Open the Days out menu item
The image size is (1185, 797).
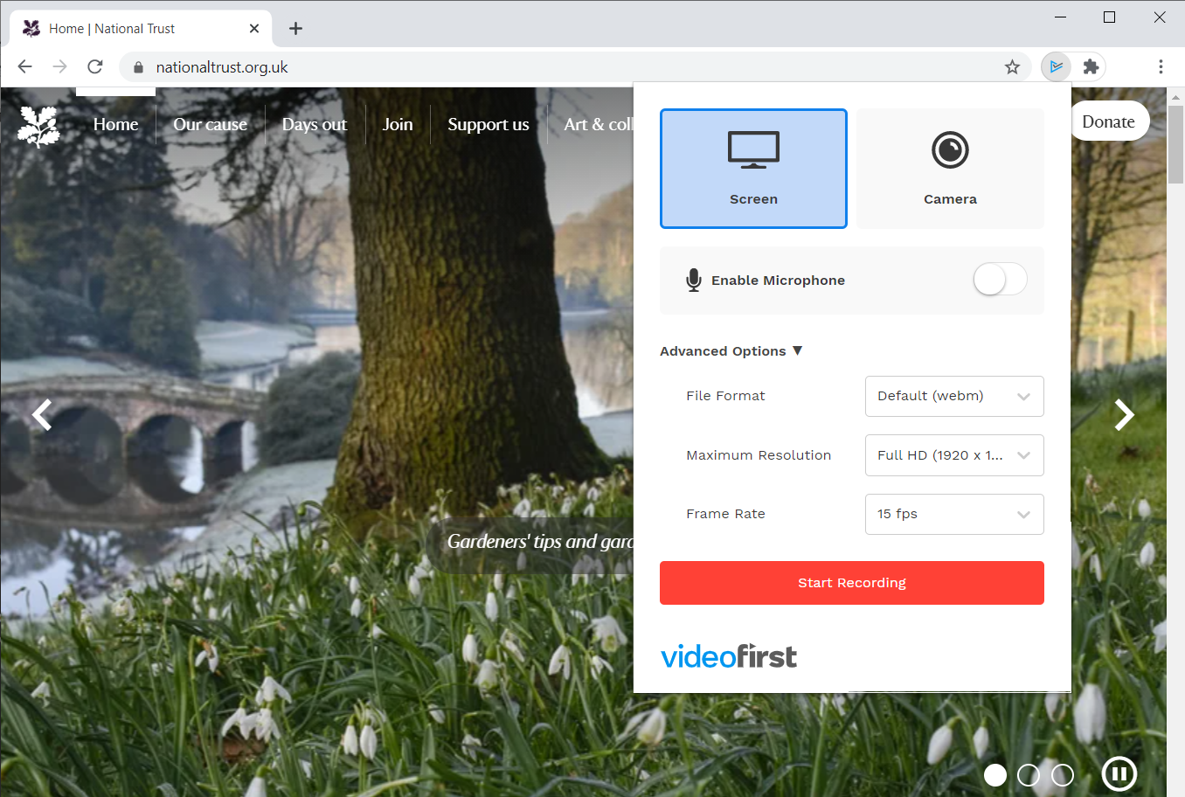point(315,124)
